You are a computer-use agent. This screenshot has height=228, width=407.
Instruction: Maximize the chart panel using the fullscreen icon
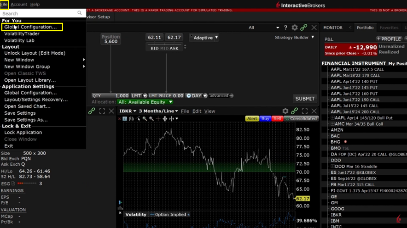pos(305,111)
